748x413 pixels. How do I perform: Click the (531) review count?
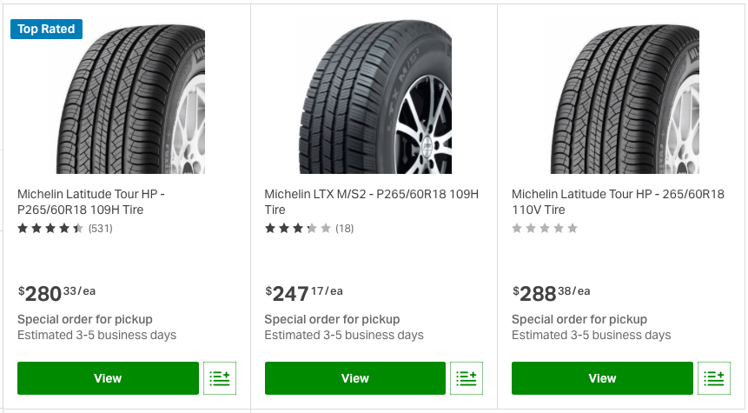coord(101,229)
